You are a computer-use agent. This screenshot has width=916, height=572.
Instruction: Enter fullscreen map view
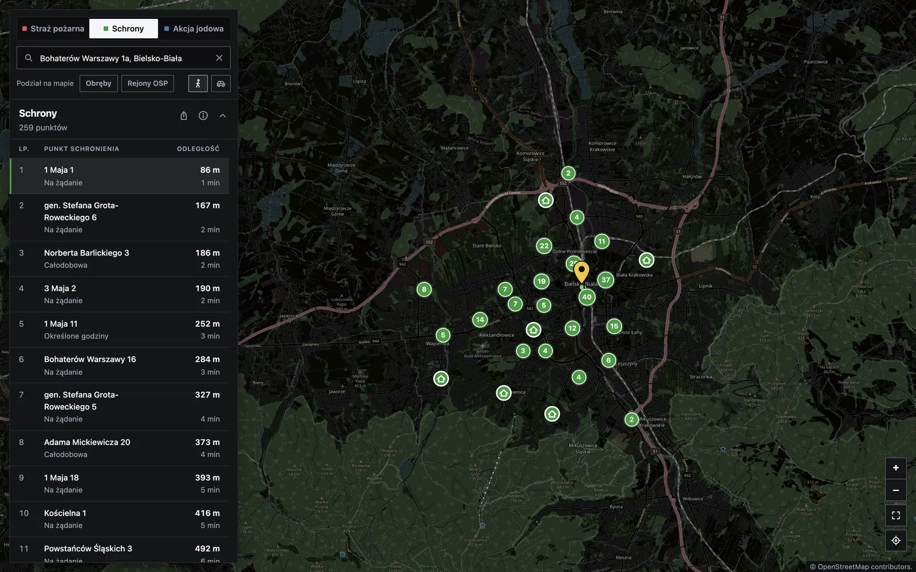pos(896,515)
